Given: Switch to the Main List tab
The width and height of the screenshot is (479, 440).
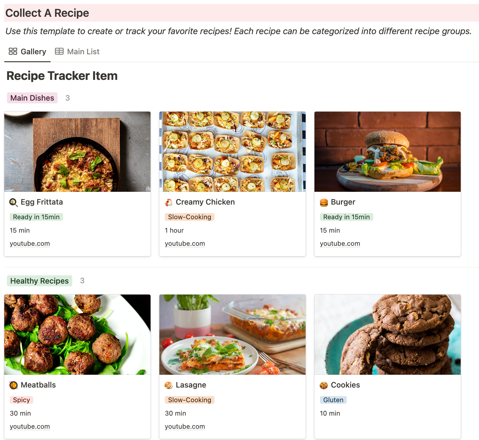Looking at the screenshot, I should click(x=83, y=52).
